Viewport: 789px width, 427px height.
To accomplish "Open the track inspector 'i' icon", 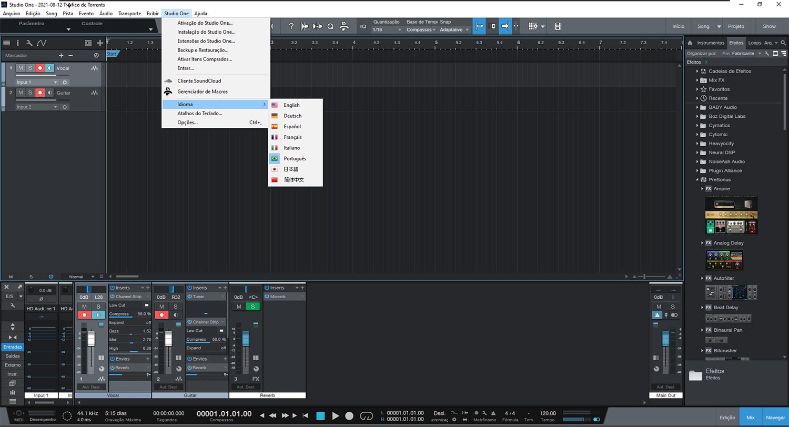I will (17, 43).
